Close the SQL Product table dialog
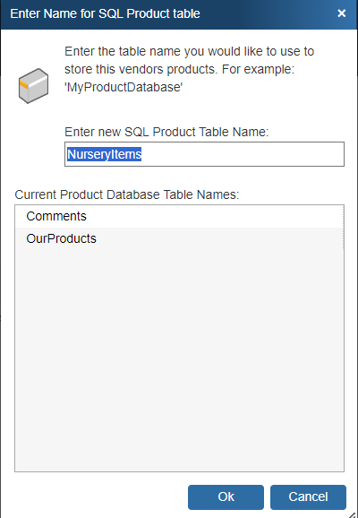Viewport: 358px width, 518px height. click(x=342, y=13)
